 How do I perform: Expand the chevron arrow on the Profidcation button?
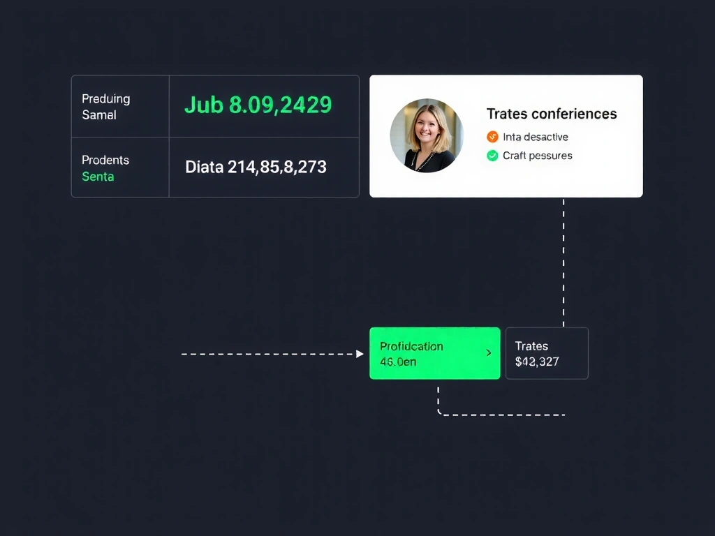[x=488, y=353]
